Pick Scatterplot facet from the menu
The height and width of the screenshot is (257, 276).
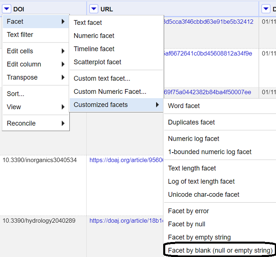pos(97,62)
